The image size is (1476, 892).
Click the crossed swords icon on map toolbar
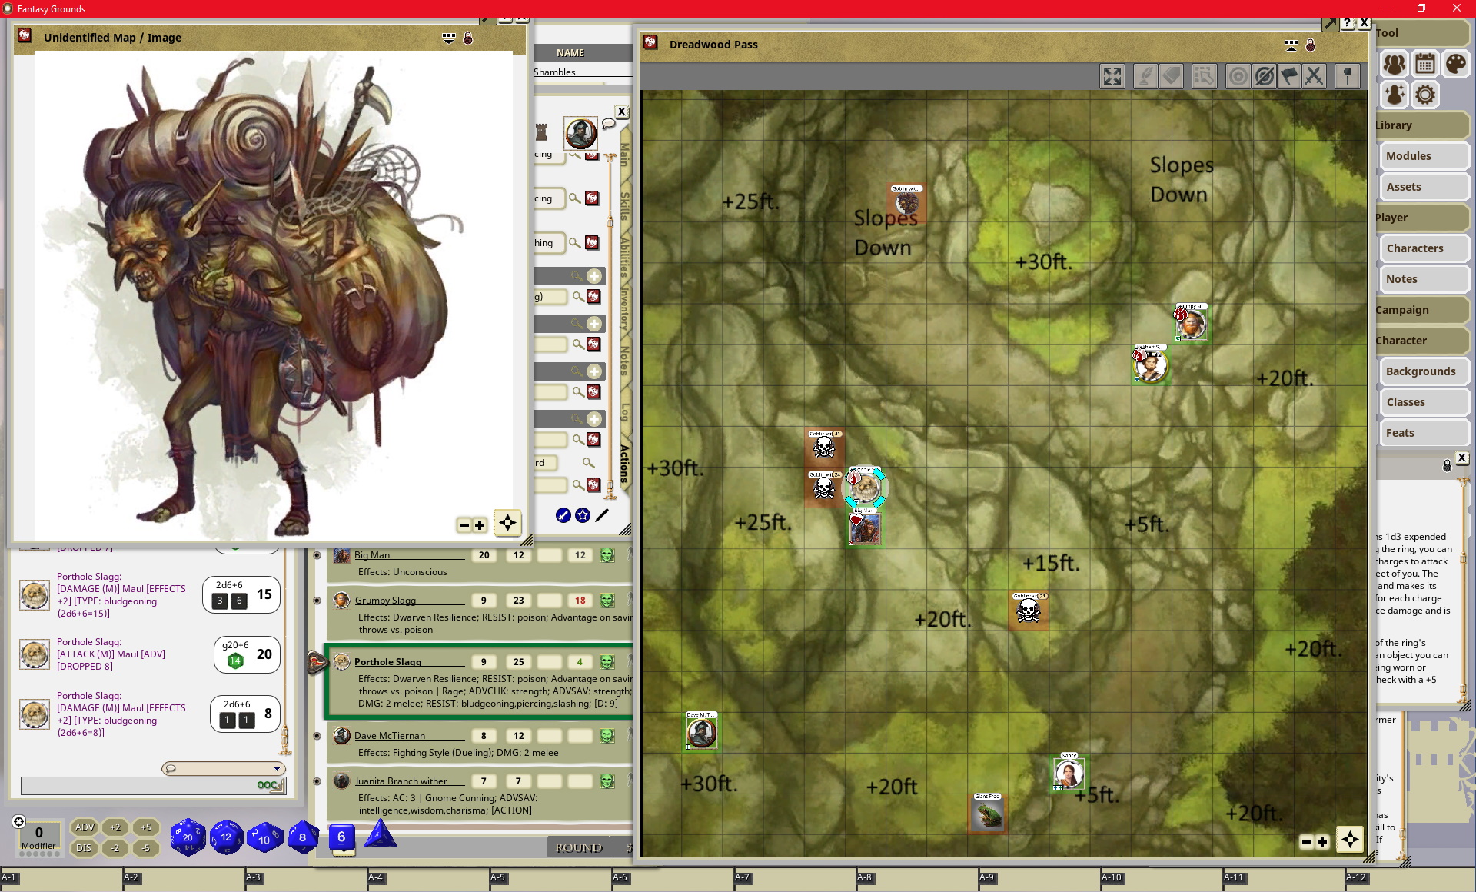click(x=1315, y=76)
